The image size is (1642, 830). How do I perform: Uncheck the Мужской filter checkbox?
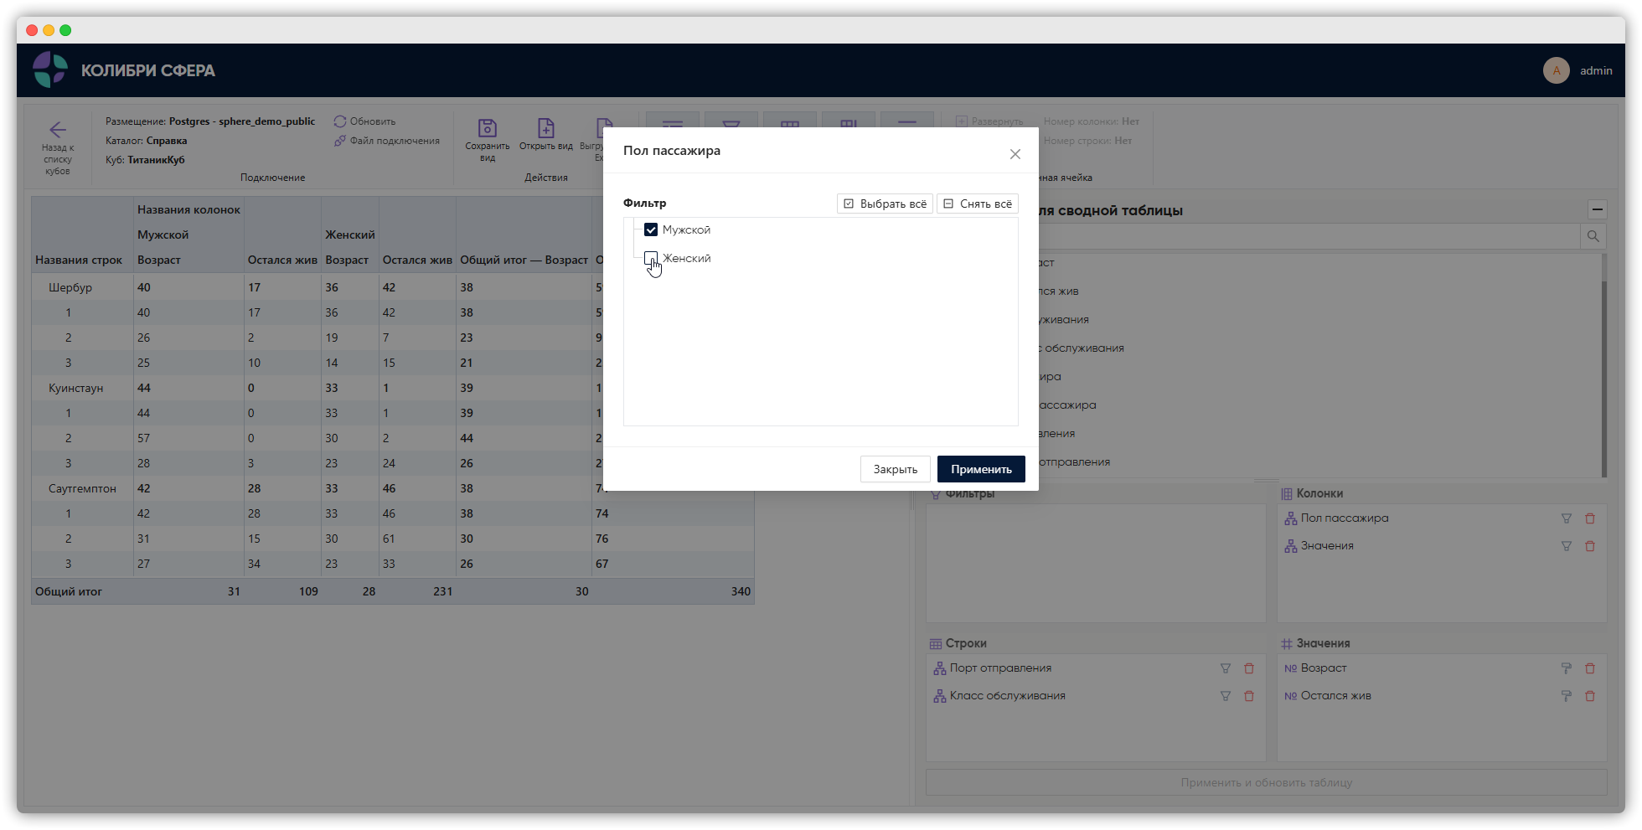tap(651, 229)
